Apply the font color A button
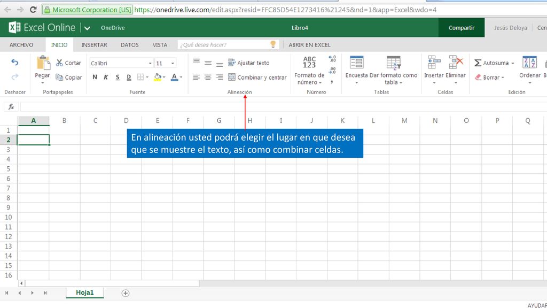547x308 pixels. click(x=175, y=77)
